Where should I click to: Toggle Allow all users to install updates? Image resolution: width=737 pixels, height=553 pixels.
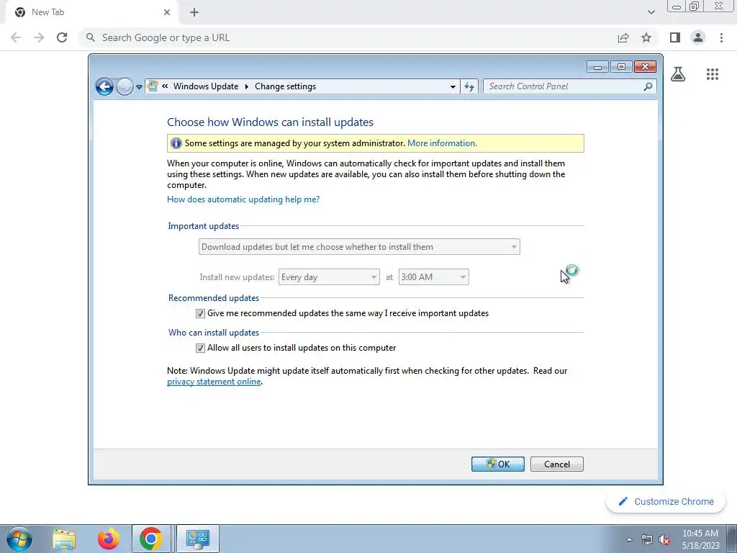click(x=200, y=348)
